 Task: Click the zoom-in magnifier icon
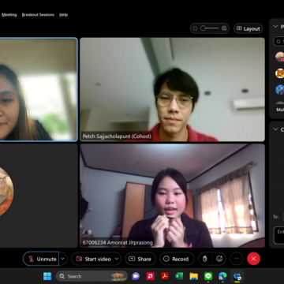(224, 28)
